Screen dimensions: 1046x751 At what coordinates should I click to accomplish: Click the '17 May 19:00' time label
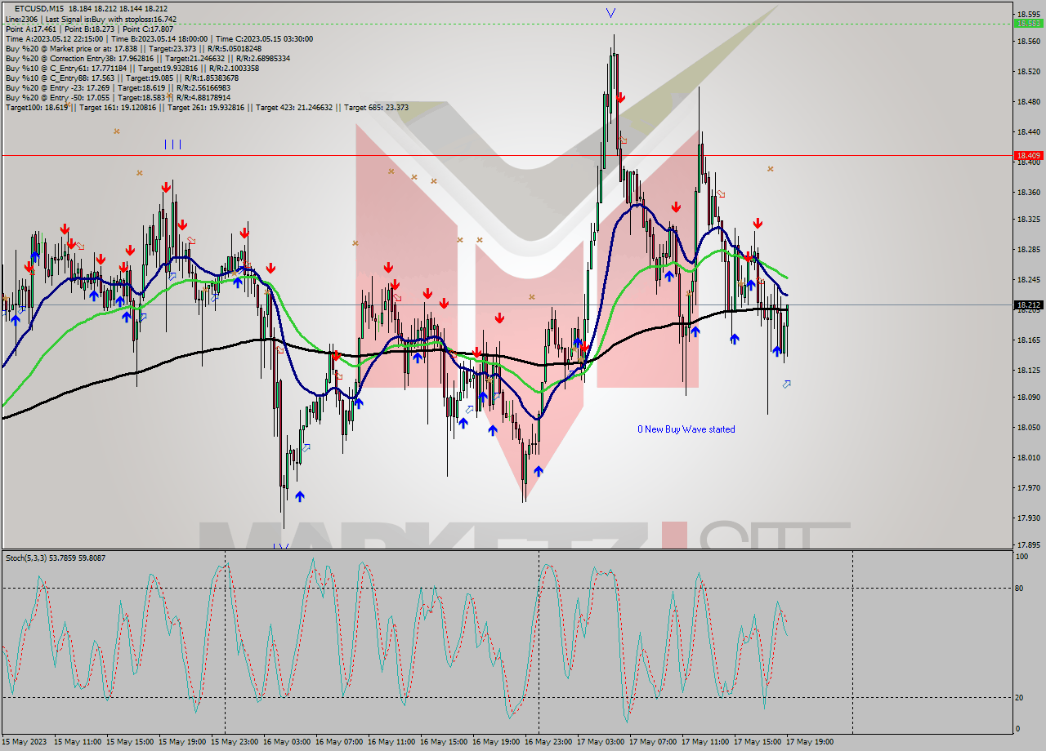(x=810, y=742)
